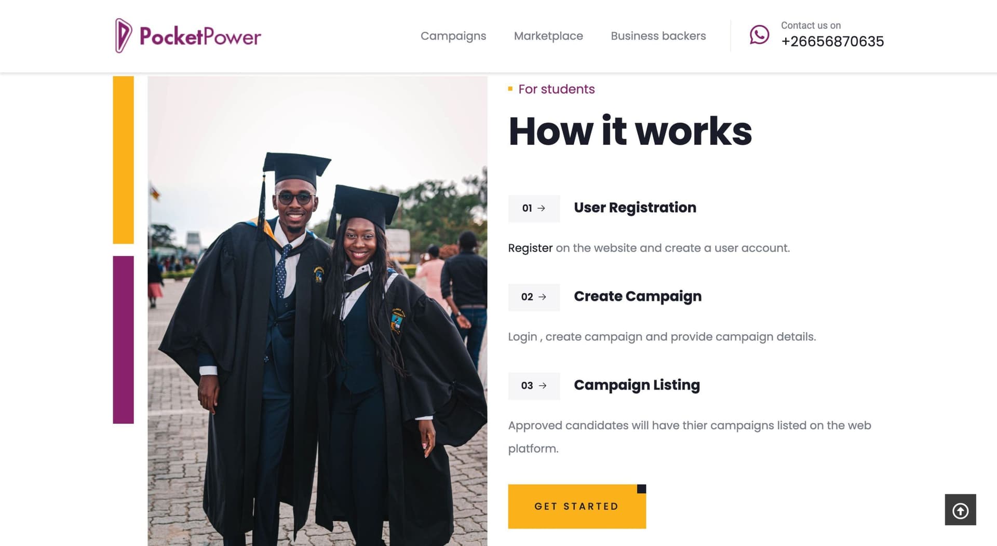The height and width of the screenshot is (546, 997).
Task: Click the scroll-to-top arrow button
Action: pyautogui.click(x=960, y=510)
